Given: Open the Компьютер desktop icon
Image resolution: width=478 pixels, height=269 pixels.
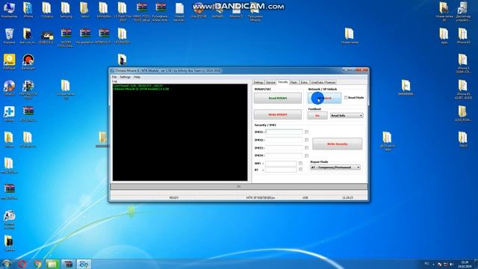Looking at the screenshot, I should point(9,9).
